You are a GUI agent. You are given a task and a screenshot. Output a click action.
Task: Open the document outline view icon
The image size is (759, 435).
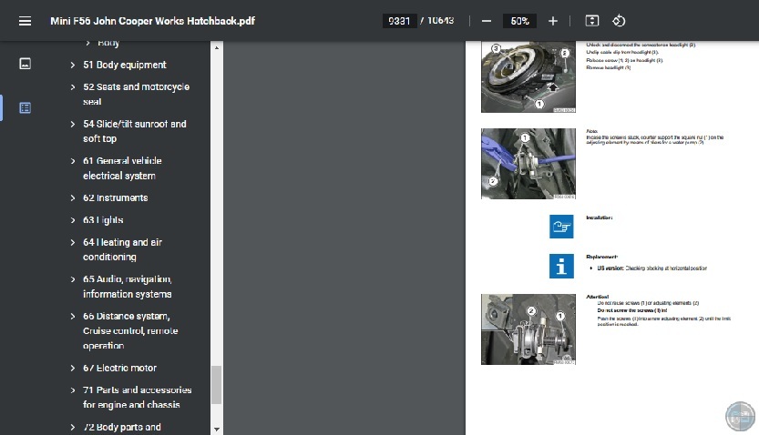click(26, 107)
